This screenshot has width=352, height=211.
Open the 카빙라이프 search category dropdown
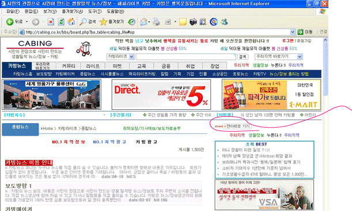tap(131, 57)
